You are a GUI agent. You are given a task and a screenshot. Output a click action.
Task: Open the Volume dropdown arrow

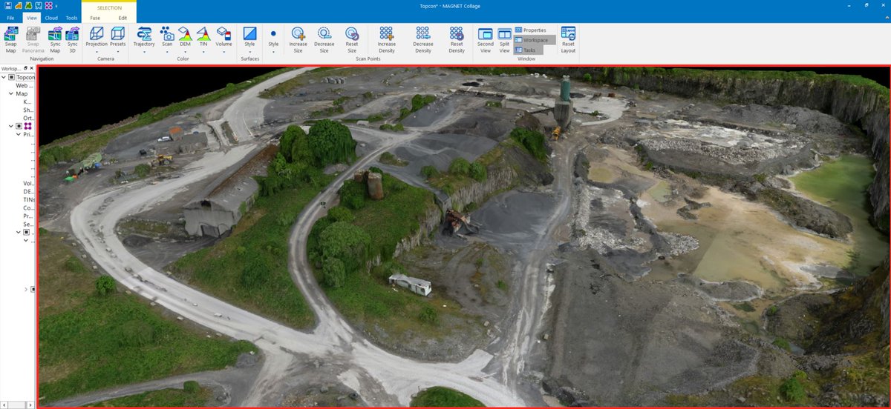pyautogui.click(x=223, y=53)
